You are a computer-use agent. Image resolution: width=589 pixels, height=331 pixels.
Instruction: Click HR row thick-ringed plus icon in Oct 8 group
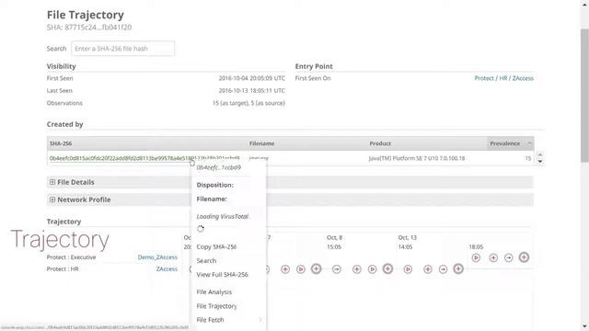click(387, 268)
